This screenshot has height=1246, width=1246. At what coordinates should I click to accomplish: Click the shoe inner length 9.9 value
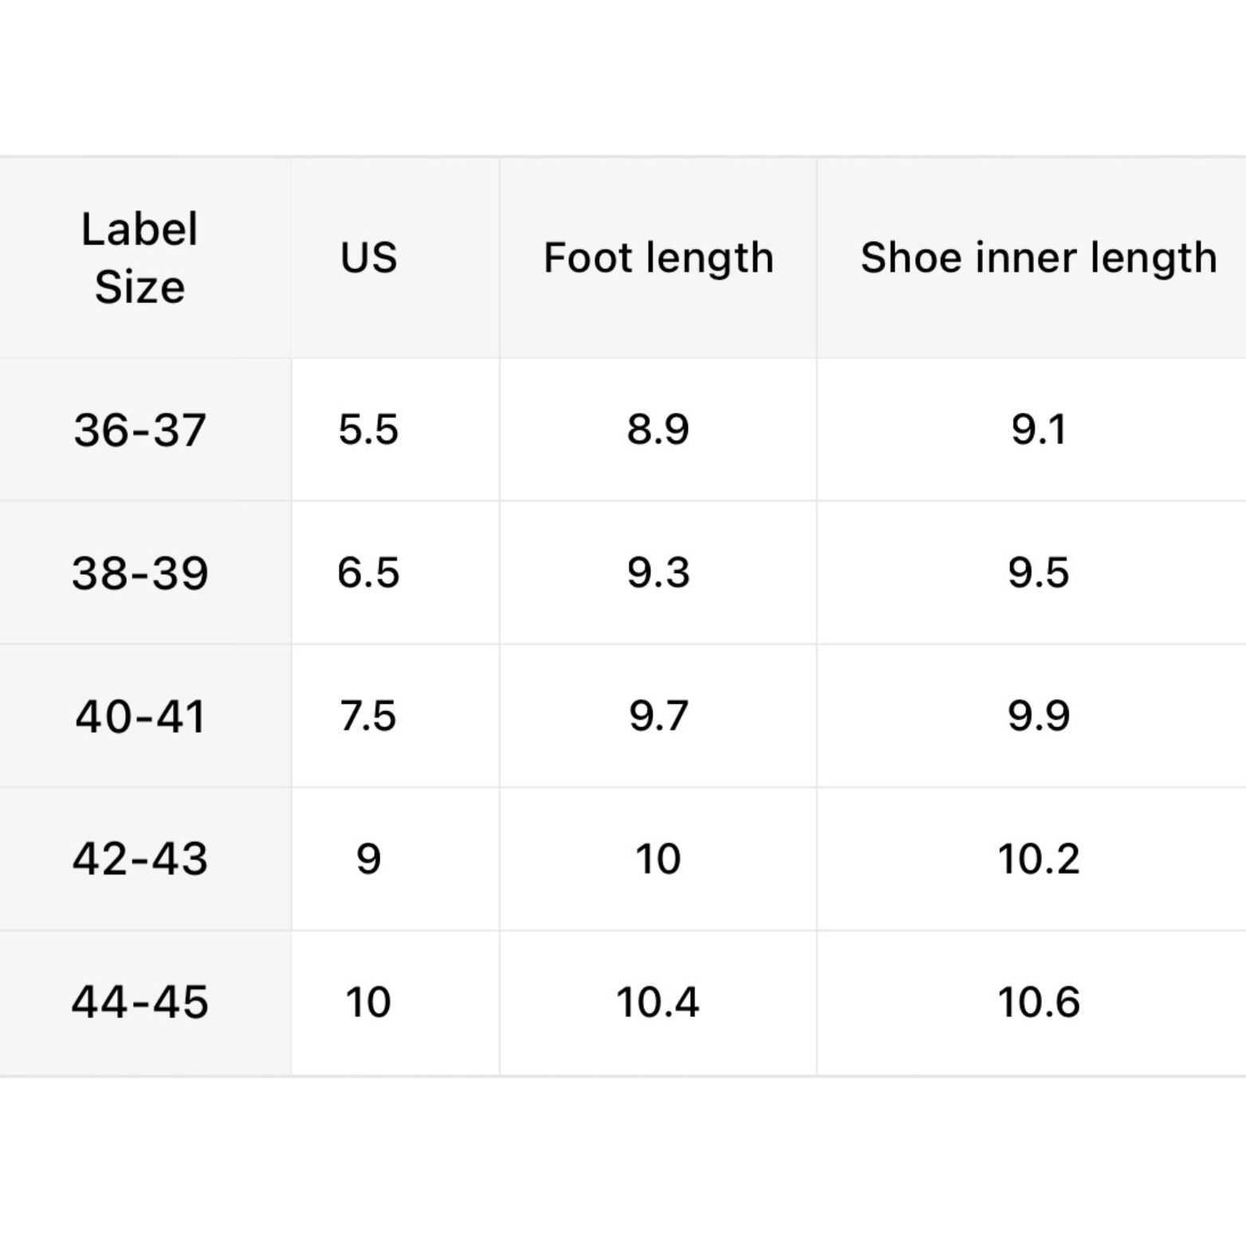tap(1038, 716)
